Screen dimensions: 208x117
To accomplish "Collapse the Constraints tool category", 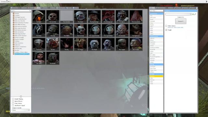I will click(x=156, y=14).
